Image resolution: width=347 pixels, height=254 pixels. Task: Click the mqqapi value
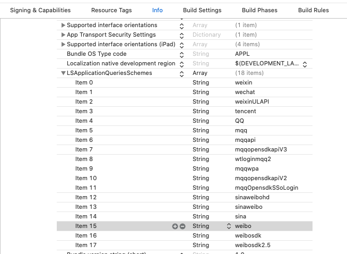(x=245, y=140)
